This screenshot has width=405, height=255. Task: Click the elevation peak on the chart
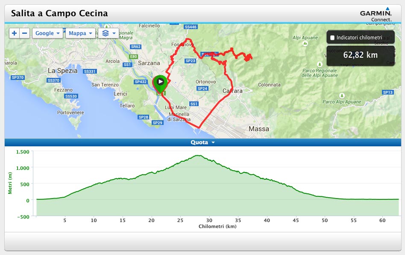coord(198,155)
